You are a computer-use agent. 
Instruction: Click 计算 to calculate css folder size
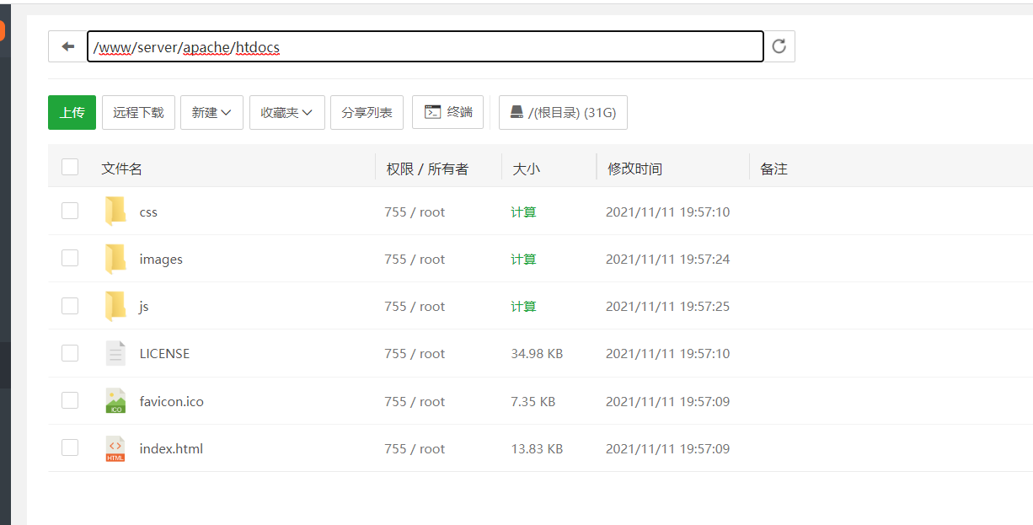(523, 212)
